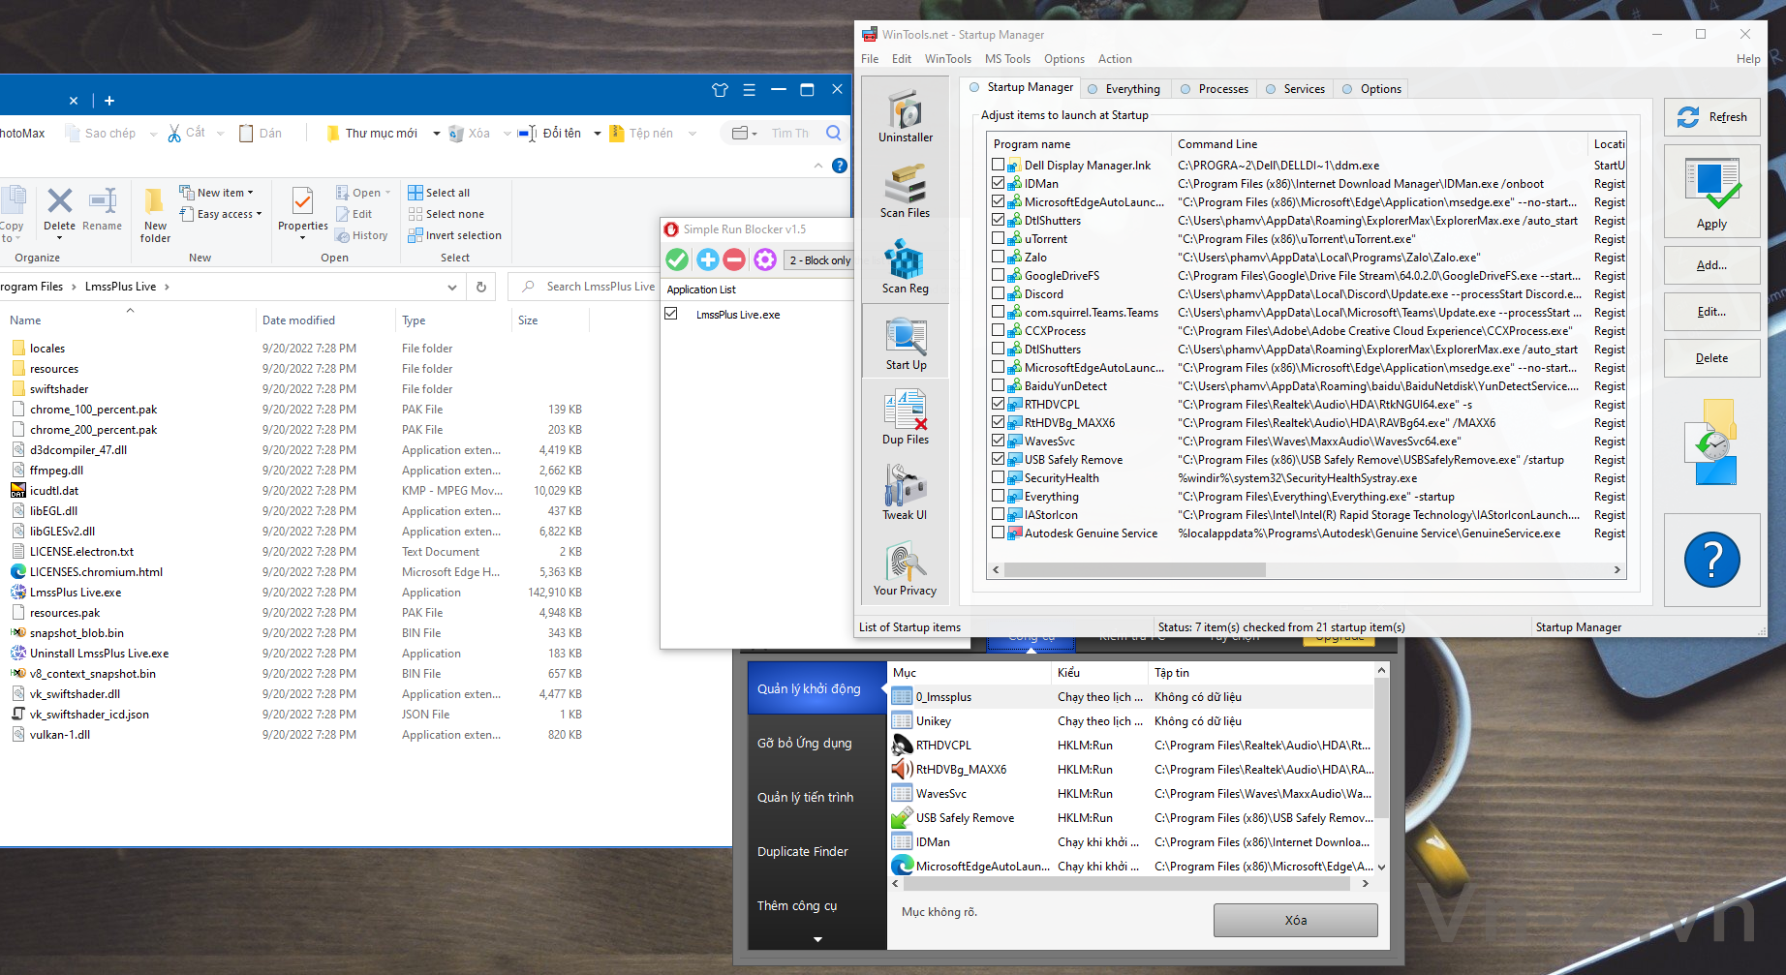Open the '2 - Block only' dropdown

818,260
